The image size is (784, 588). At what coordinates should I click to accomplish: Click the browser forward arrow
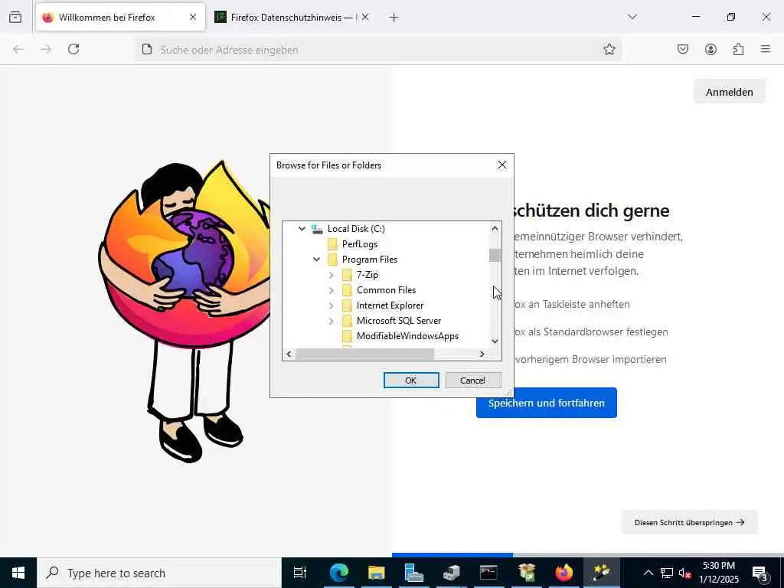(x=46, y=49)
